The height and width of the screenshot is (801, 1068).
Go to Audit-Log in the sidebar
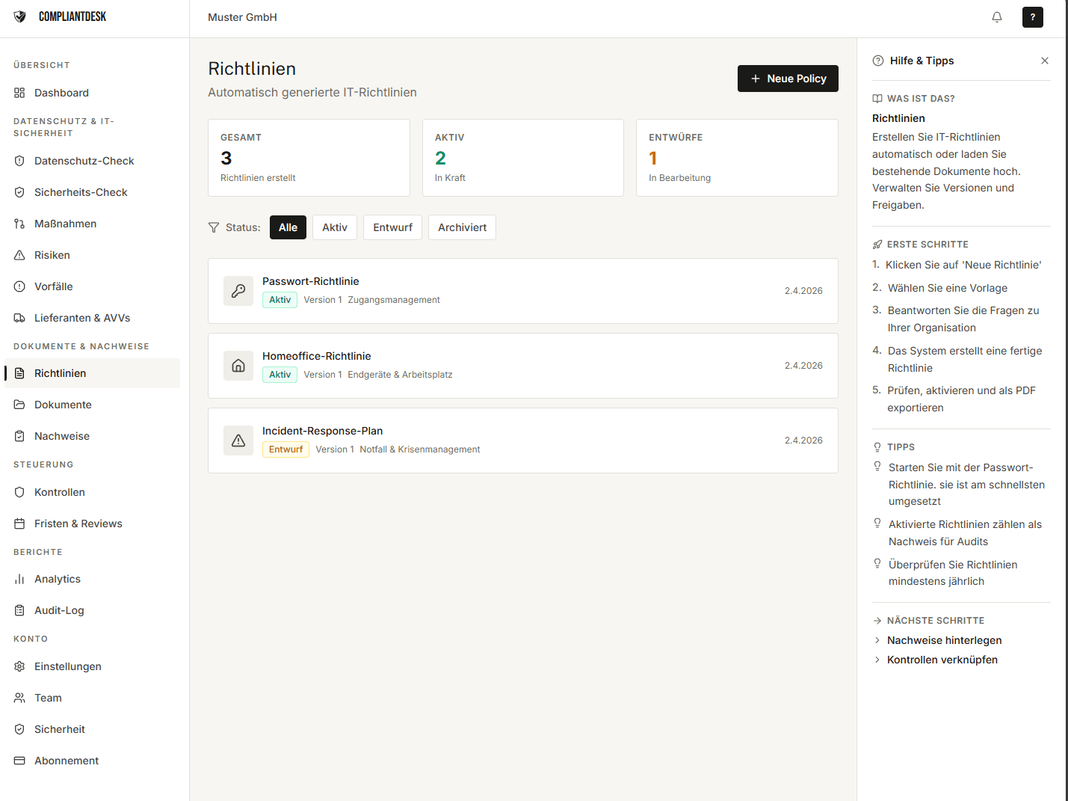coord(59,610)
